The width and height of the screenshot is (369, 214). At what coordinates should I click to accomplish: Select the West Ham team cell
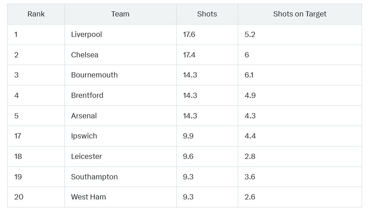[x=120, y=197]
